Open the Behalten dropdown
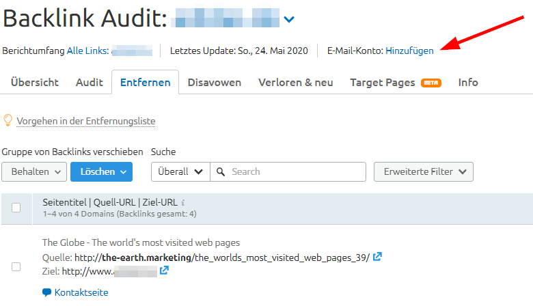 click(34, 172)
